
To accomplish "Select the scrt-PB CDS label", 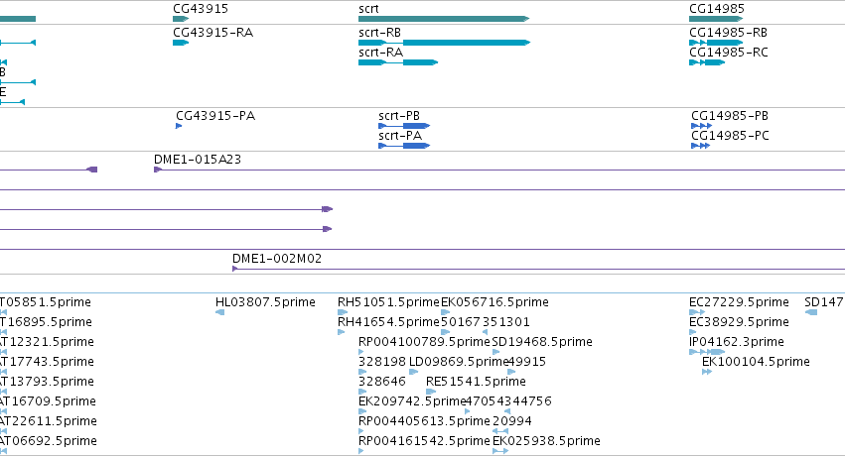I will click(x=399, y=116).
